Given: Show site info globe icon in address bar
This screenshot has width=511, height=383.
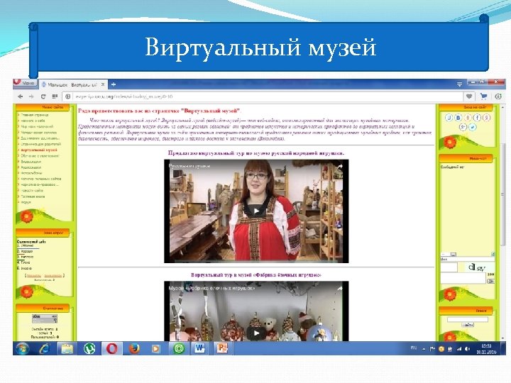Looking at the screenshot, I should pyautogui.click(x=68, y=96).
